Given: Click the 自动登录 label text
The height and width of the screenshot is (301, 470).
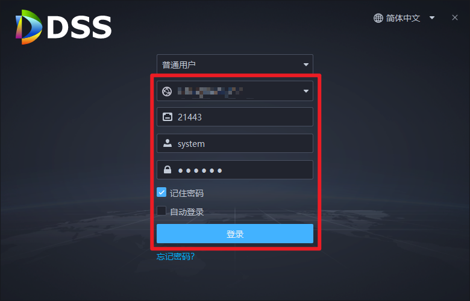Looking at the screenshot, I should coord(187,212).
